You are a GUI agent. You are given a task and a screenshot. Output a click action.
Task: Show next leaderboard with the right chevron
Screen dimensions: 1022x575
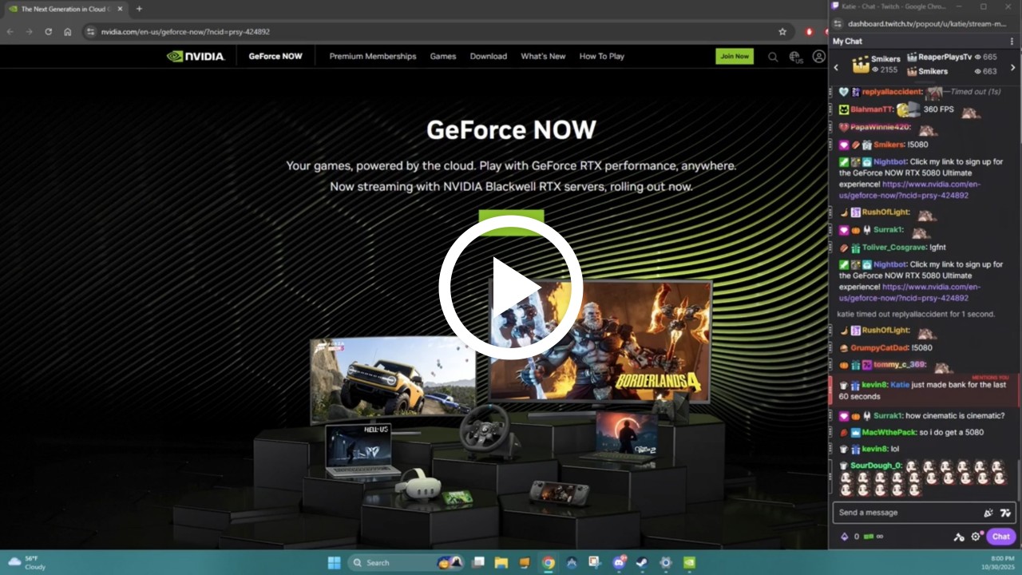[x=1013, y=68]
